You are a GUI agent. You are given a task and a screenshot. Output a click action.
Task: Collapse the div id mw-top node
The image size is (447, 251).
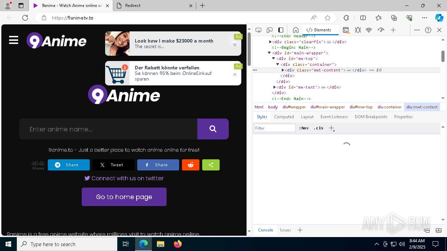(273, 59)
